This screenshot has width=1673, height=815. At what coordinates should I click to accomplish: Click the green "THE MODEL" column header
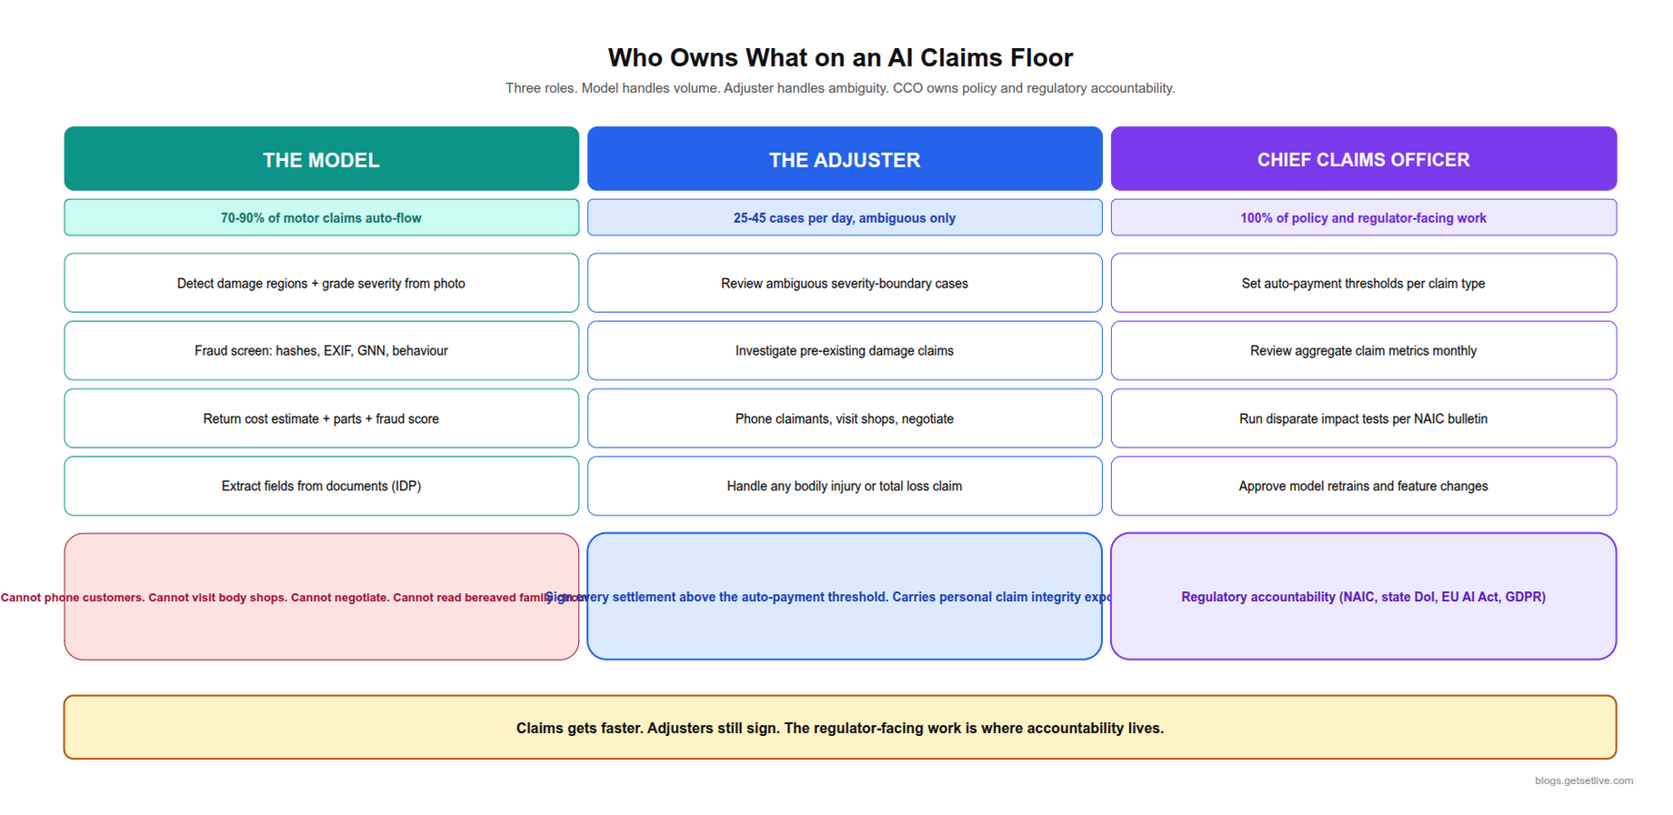coord(321,159)
